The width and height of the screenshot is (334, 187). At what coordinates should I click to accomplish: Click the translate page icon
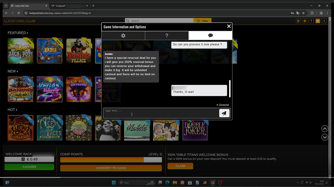(x=298, y=13)
